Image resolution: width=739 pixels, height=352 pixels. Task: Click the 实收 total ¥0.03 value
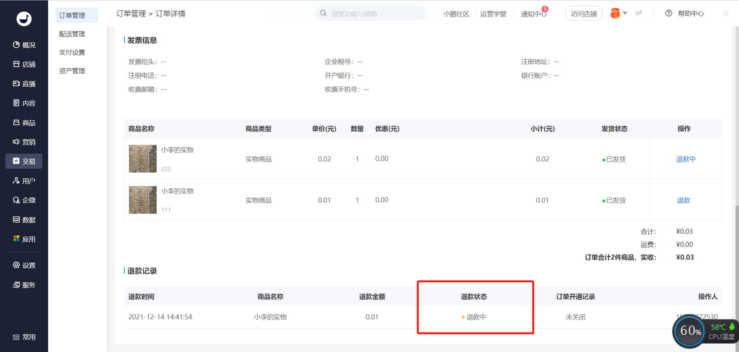click(x=685, y=257)
